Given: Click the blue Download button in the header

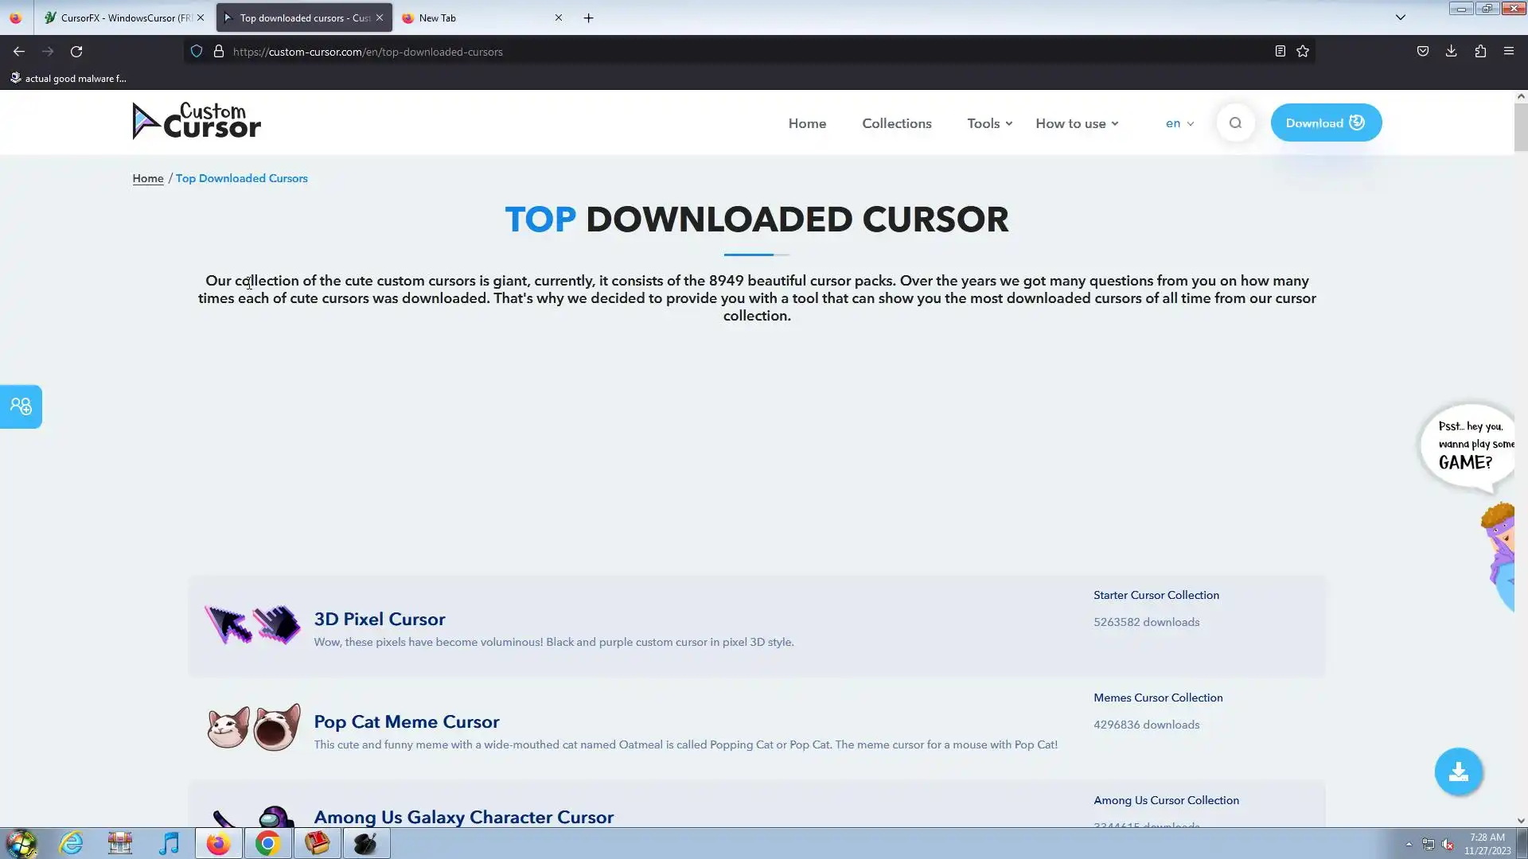Looking at the screenshot, I should (x=1325, y=123).
